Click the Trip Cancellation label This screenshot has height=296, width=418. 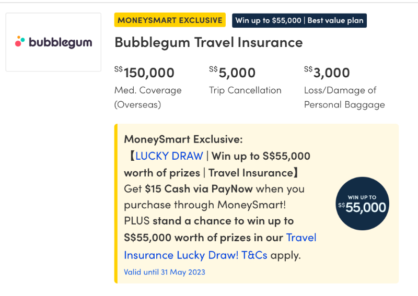[245, 90]
